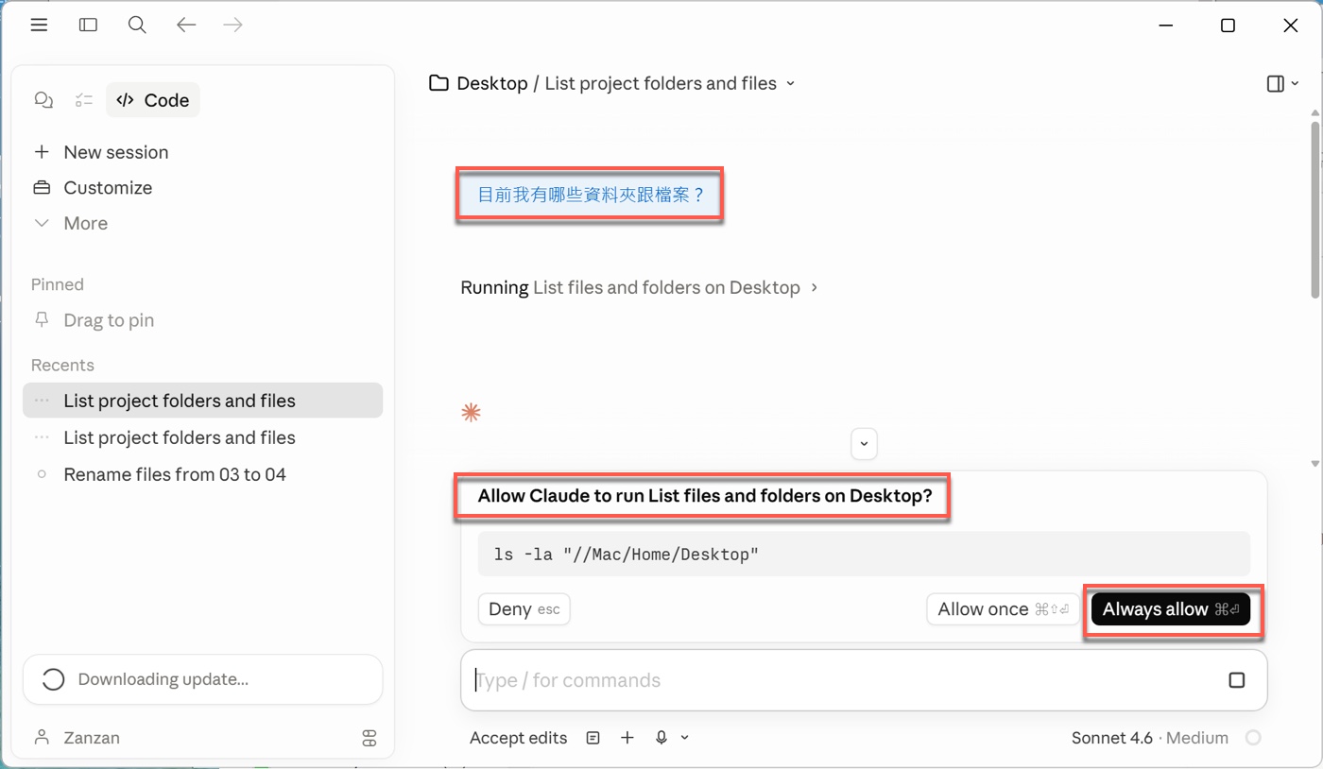The height and width of the screenshot is (769, 1323).
Task: Click Always allow for the command
Action: pyautogui.click(x=1170, y=609)
